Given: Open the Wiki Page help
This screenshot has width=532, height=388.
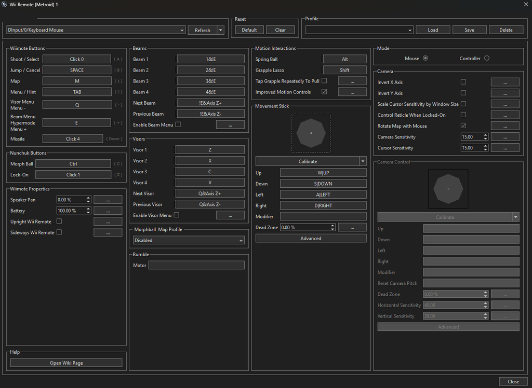Looking at the screenshot, I should 66,363.
